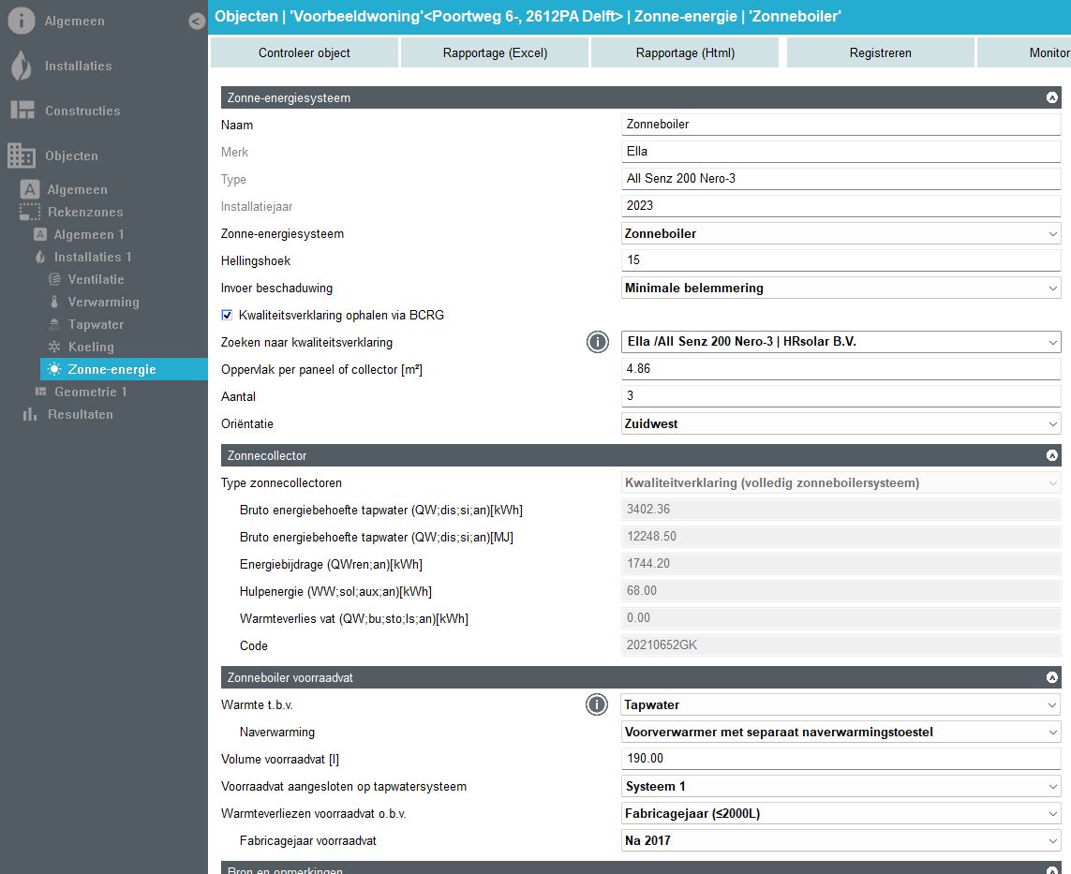Open the Invoer beschaduwing dropdown

pyautogui.click(x=840, y=289)
